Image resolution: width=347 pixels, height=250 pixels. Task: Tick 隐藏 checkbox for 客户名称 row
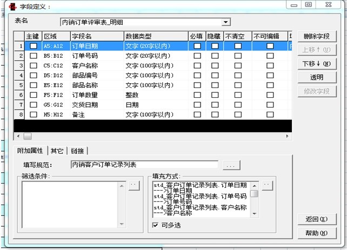[x=215, y=65]
